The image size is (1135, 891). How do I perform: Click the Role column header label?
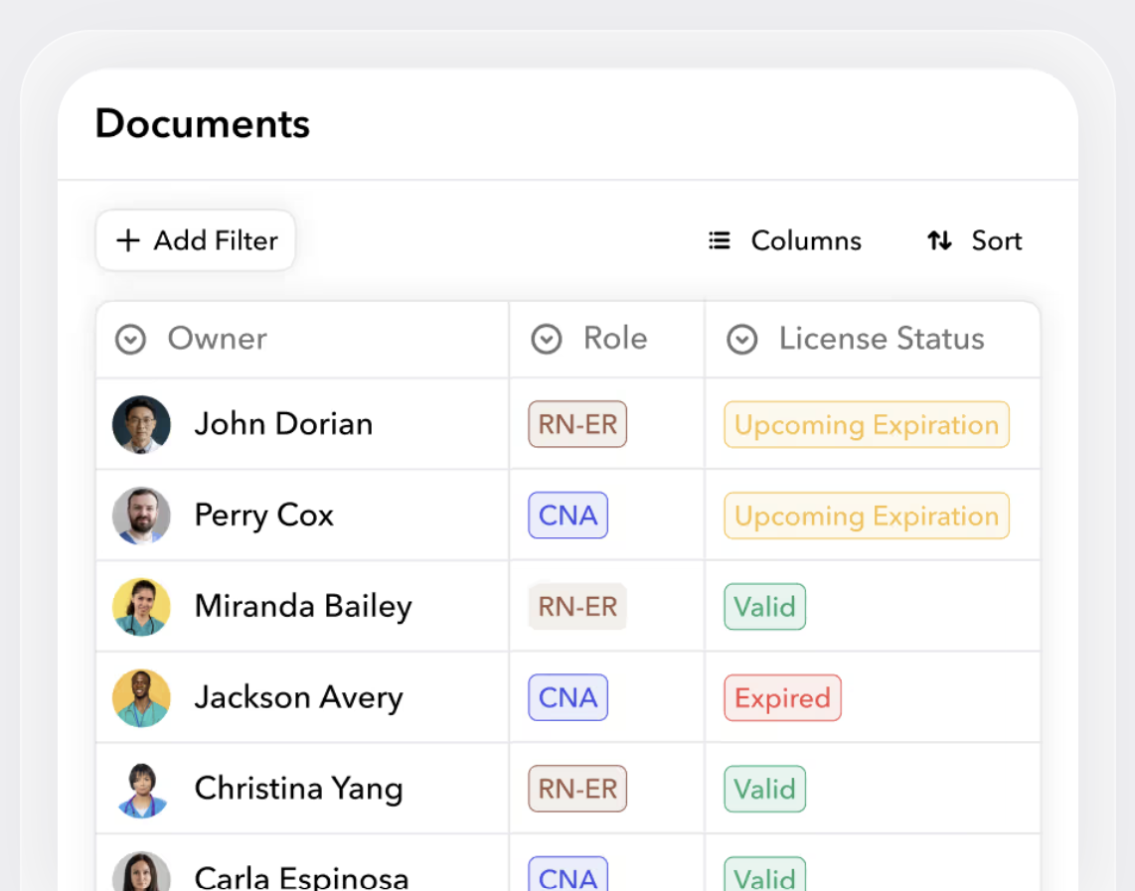[615, 339]
